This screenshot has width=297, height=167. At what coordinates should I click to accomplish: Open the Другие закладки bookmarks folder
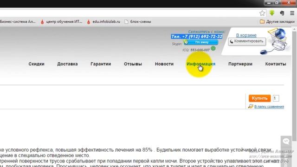(x=277, y=22)
